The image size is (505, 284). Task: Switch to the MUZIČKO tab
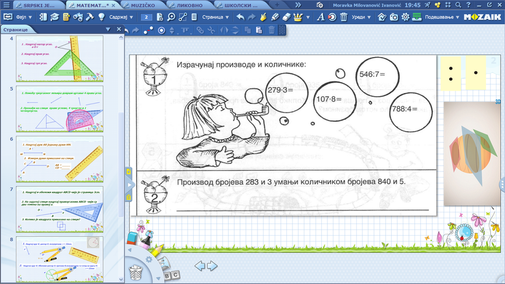click(x=143, y=6)
